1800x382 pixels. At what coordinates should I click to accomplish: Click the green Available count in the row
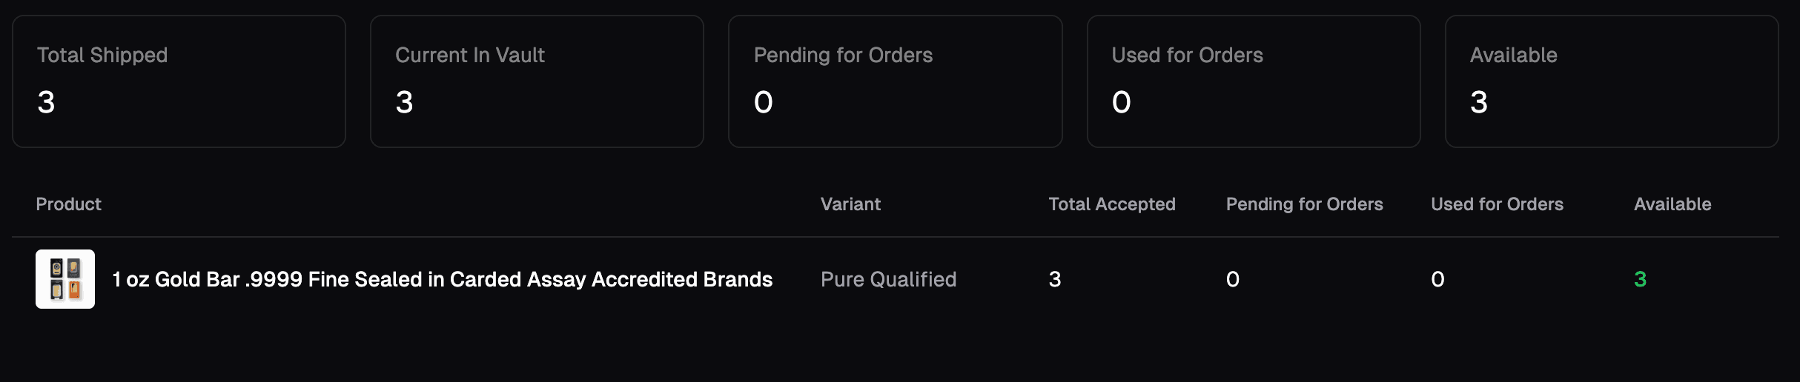1640,279
